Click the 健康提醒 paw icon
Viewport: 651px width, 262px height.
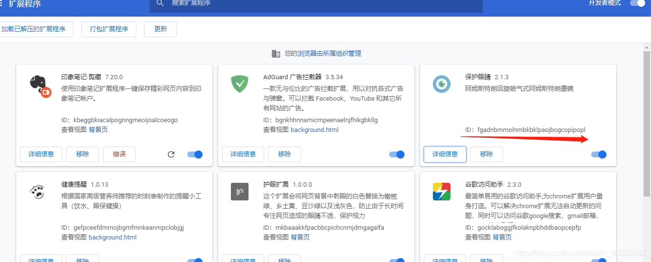pyautogui.click(x=38, y=192)
